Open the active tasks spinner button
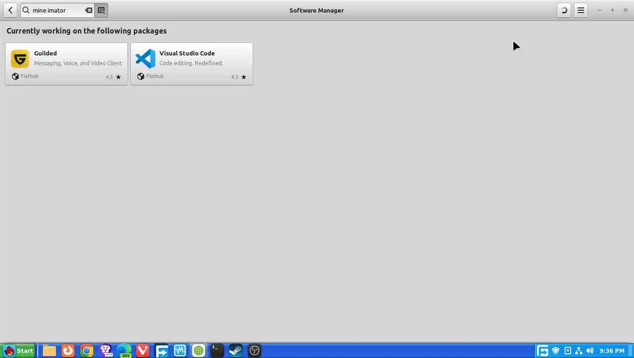This screenshot has width=634, height=358. (x=564, y=10)
